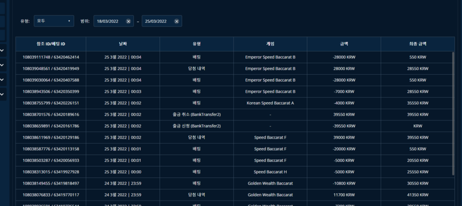Select ID 108038611969 / 63420129186
The height and width of the screenshot is (206, 462).
(x=51, y=138)
